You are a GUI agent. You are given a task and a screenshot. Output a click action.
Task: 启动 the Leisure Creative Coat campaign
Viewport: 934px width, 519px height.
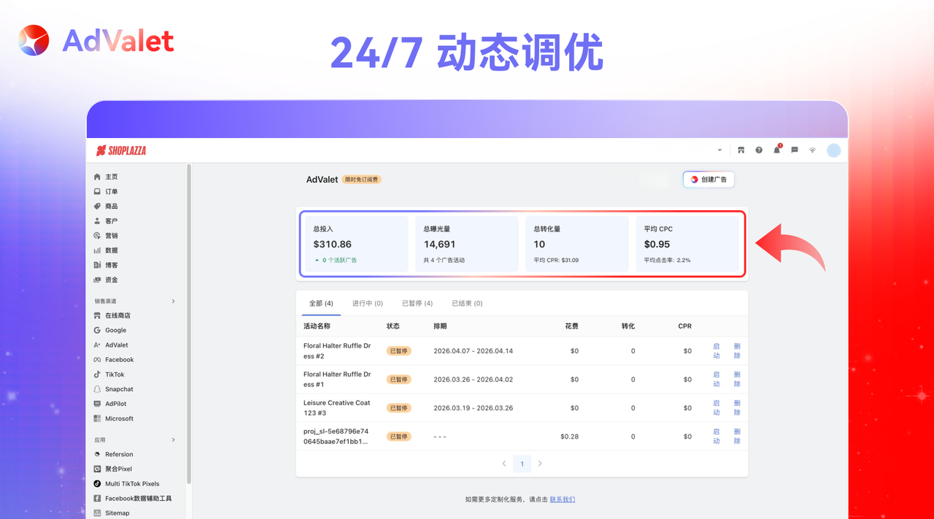pyautogui.click(x=716, y=407)
